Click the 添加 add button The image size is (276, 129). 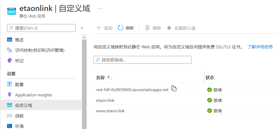[104, 28]
